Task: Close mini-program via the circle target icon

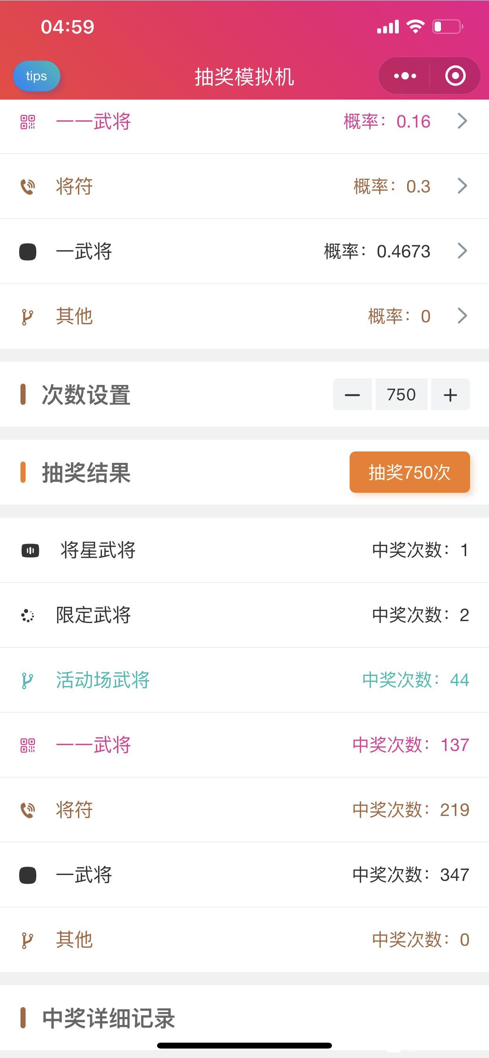Action: 455,76
